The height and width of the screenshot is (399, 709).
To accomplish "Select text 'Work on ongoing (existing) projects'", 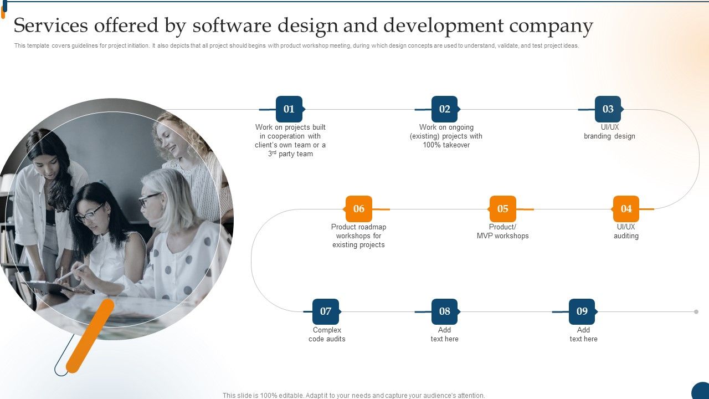I will pyautogui.click(x=446, y=136).
